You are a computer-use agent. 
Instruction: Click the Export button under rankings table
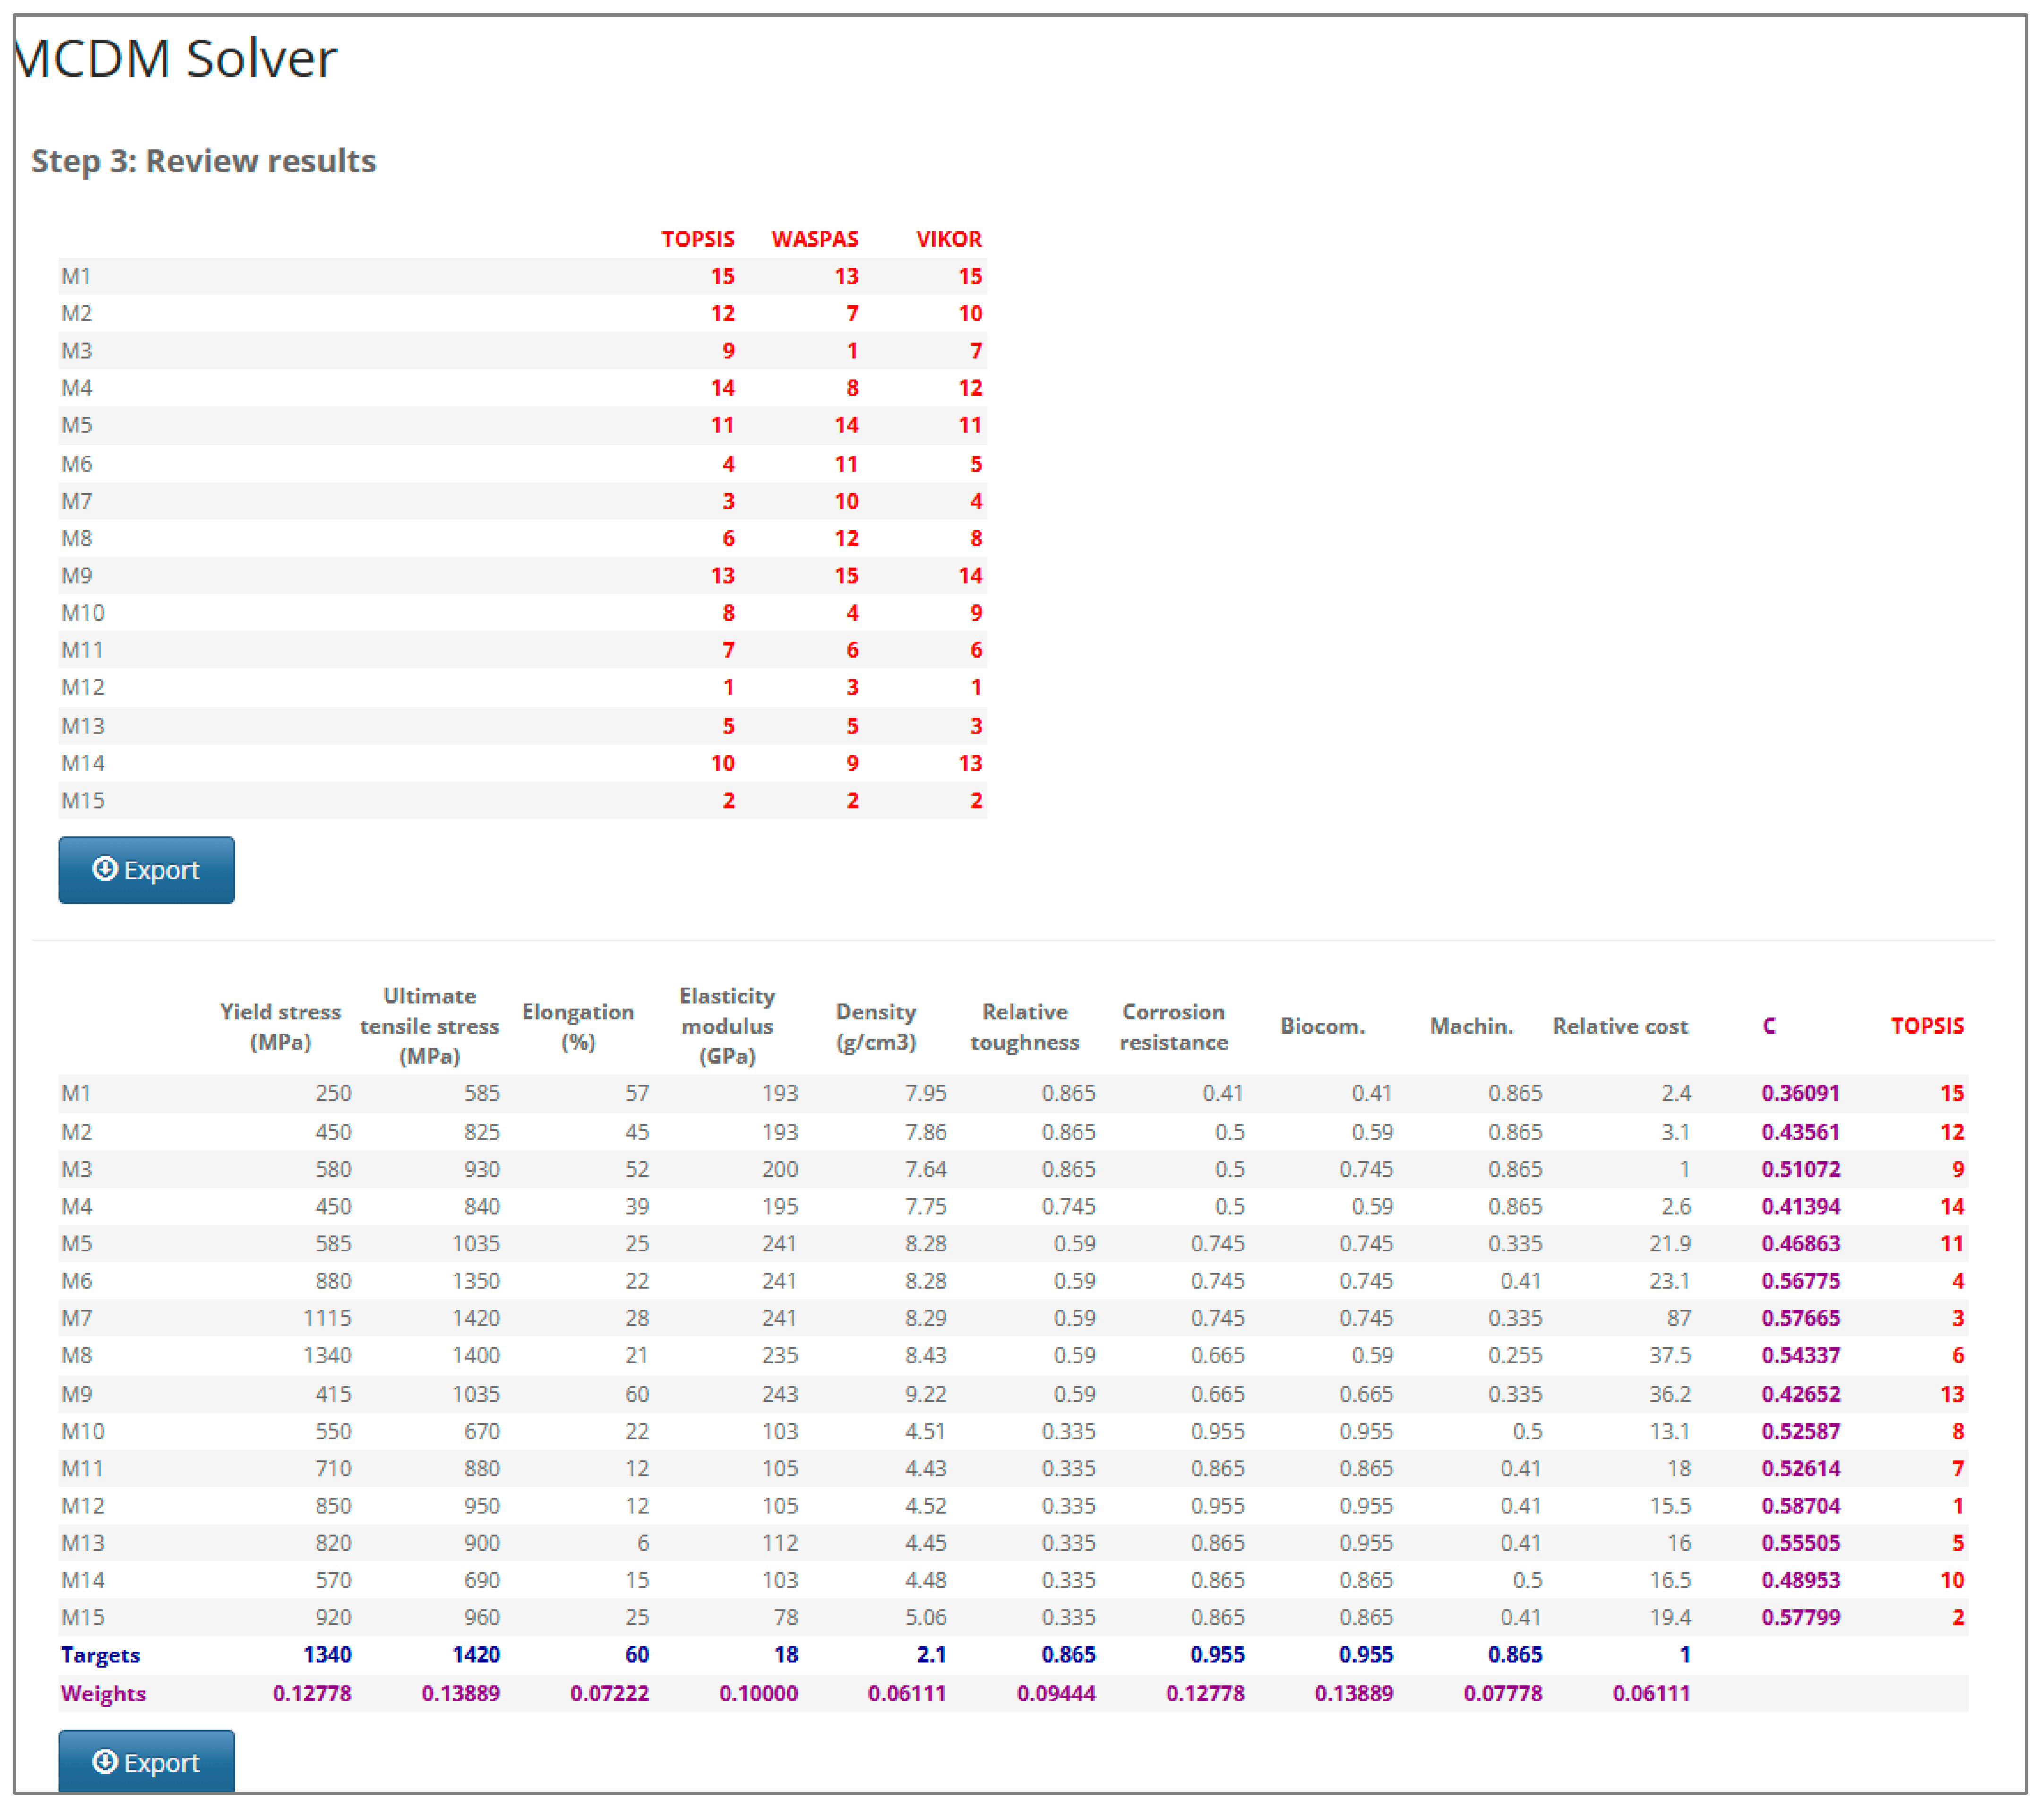[x=146, y=870]
